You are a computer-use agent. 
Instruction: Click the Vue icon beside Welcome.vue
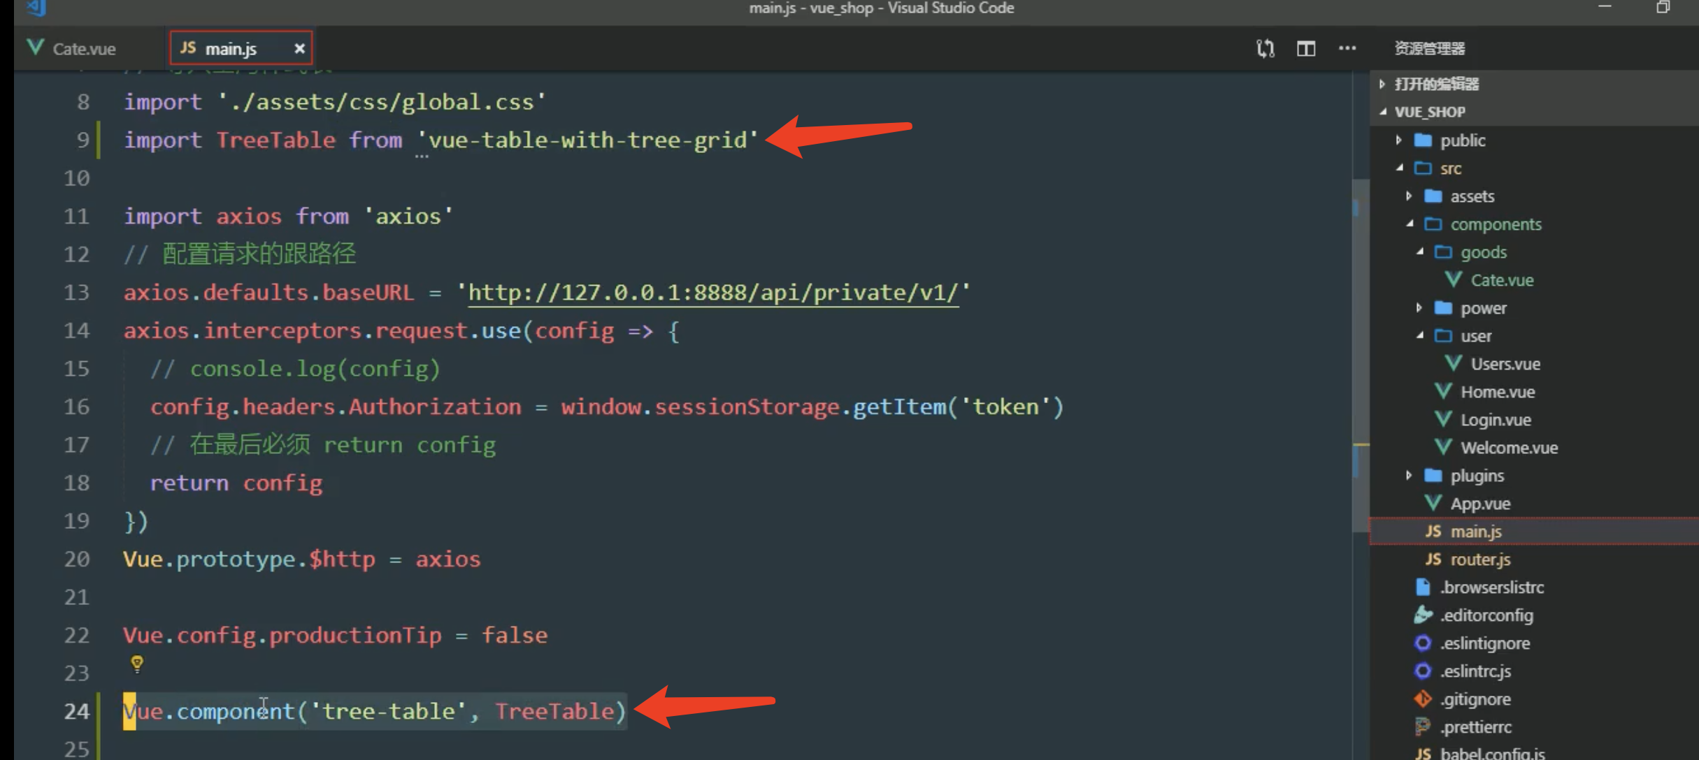pyautogui.click(x=1443, y=447)
